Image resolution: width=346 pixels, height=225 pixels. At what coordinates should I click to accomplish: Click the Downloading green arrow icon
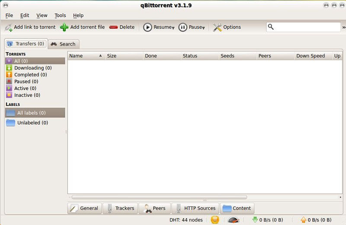coord(9,68)
